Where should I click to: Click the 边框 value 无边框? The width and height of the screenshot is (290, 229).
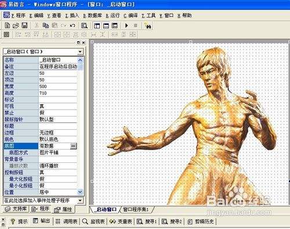point(58,133)
